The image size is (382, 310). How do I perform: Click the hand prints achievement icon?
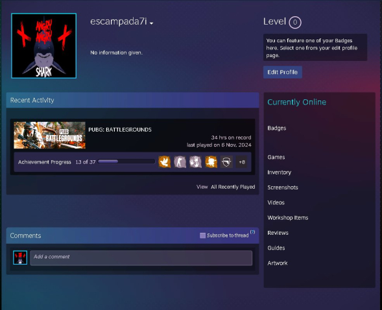click(196, 162)
